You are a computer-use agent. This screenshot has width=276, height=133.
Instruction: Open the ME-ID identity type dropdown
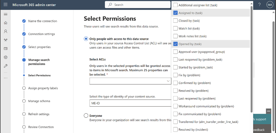130,103
